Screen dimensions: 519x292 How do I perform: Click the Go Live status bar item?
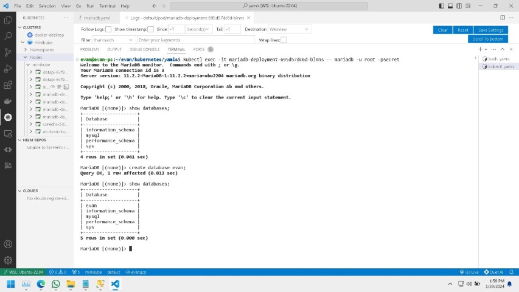coord(469,272)
